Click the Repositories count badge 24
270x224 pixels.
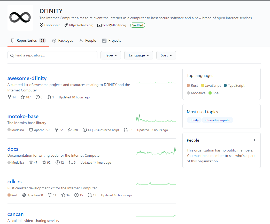coord(42,41)
